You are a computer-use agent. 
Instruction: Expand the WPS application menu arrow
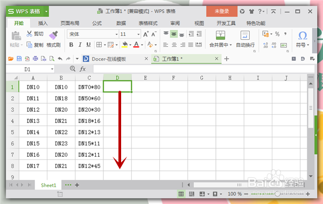[x=46, y=11]
